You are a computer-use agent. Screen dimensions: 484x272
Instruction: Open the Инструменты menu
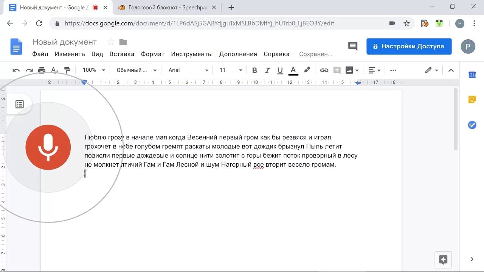pyautogui.click(x=192, y=54)
